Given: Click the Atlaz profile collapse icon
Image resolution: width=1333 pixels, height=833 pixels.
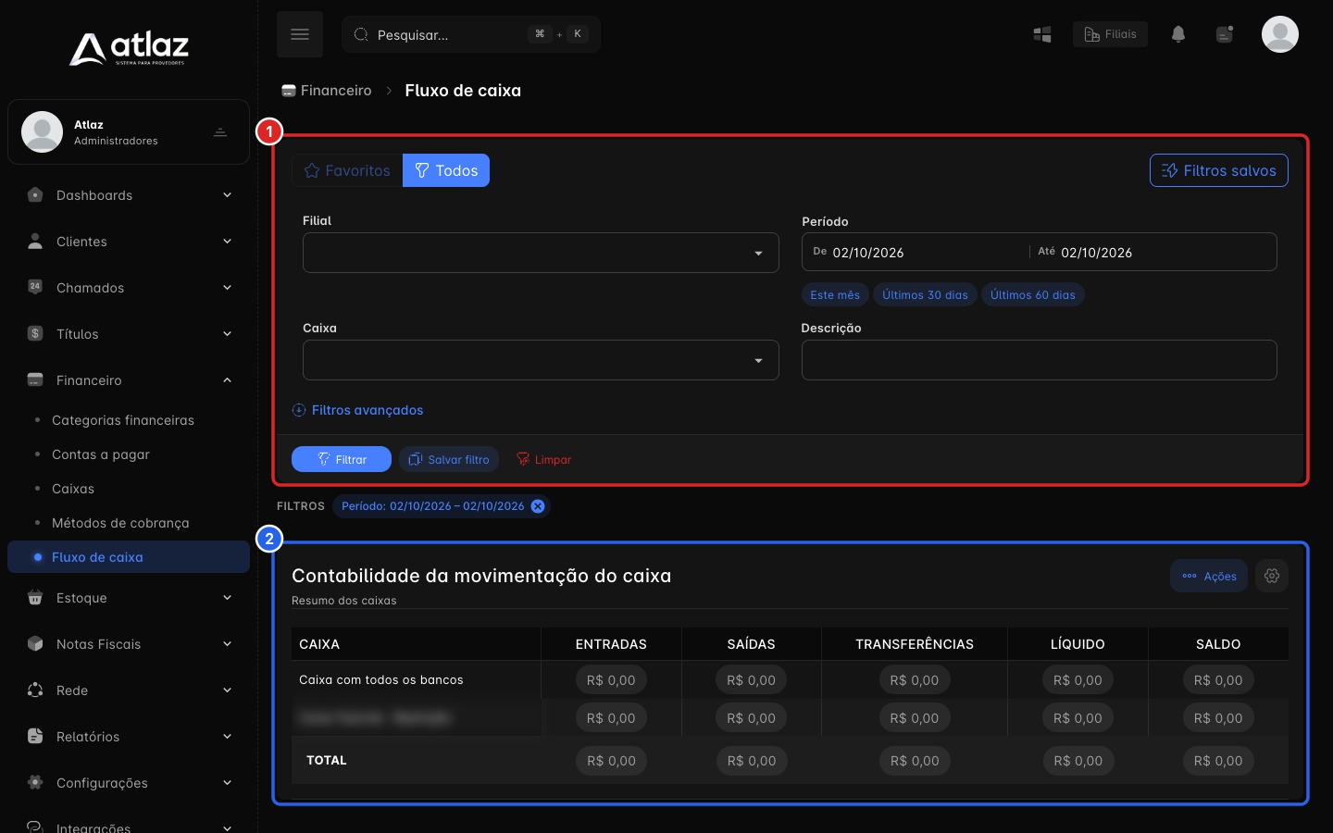Looking at the screenshot, I should pyautogui.click(x=220, y=132).
